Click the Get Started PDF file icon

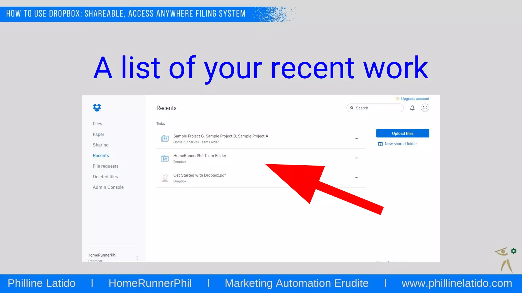coord(165,178)
